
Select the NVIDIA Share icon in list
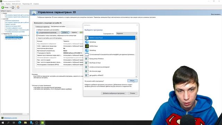87,46
